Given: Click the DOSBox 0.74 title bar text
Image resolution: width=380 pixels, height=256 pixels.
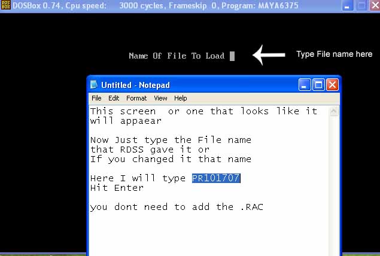Looking at the screenshot, I should (x=155, y=5).
